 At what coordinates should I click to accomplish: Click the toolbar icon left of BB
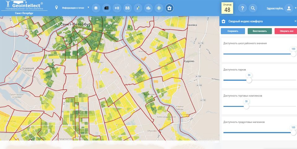click(x=117, y=8)
